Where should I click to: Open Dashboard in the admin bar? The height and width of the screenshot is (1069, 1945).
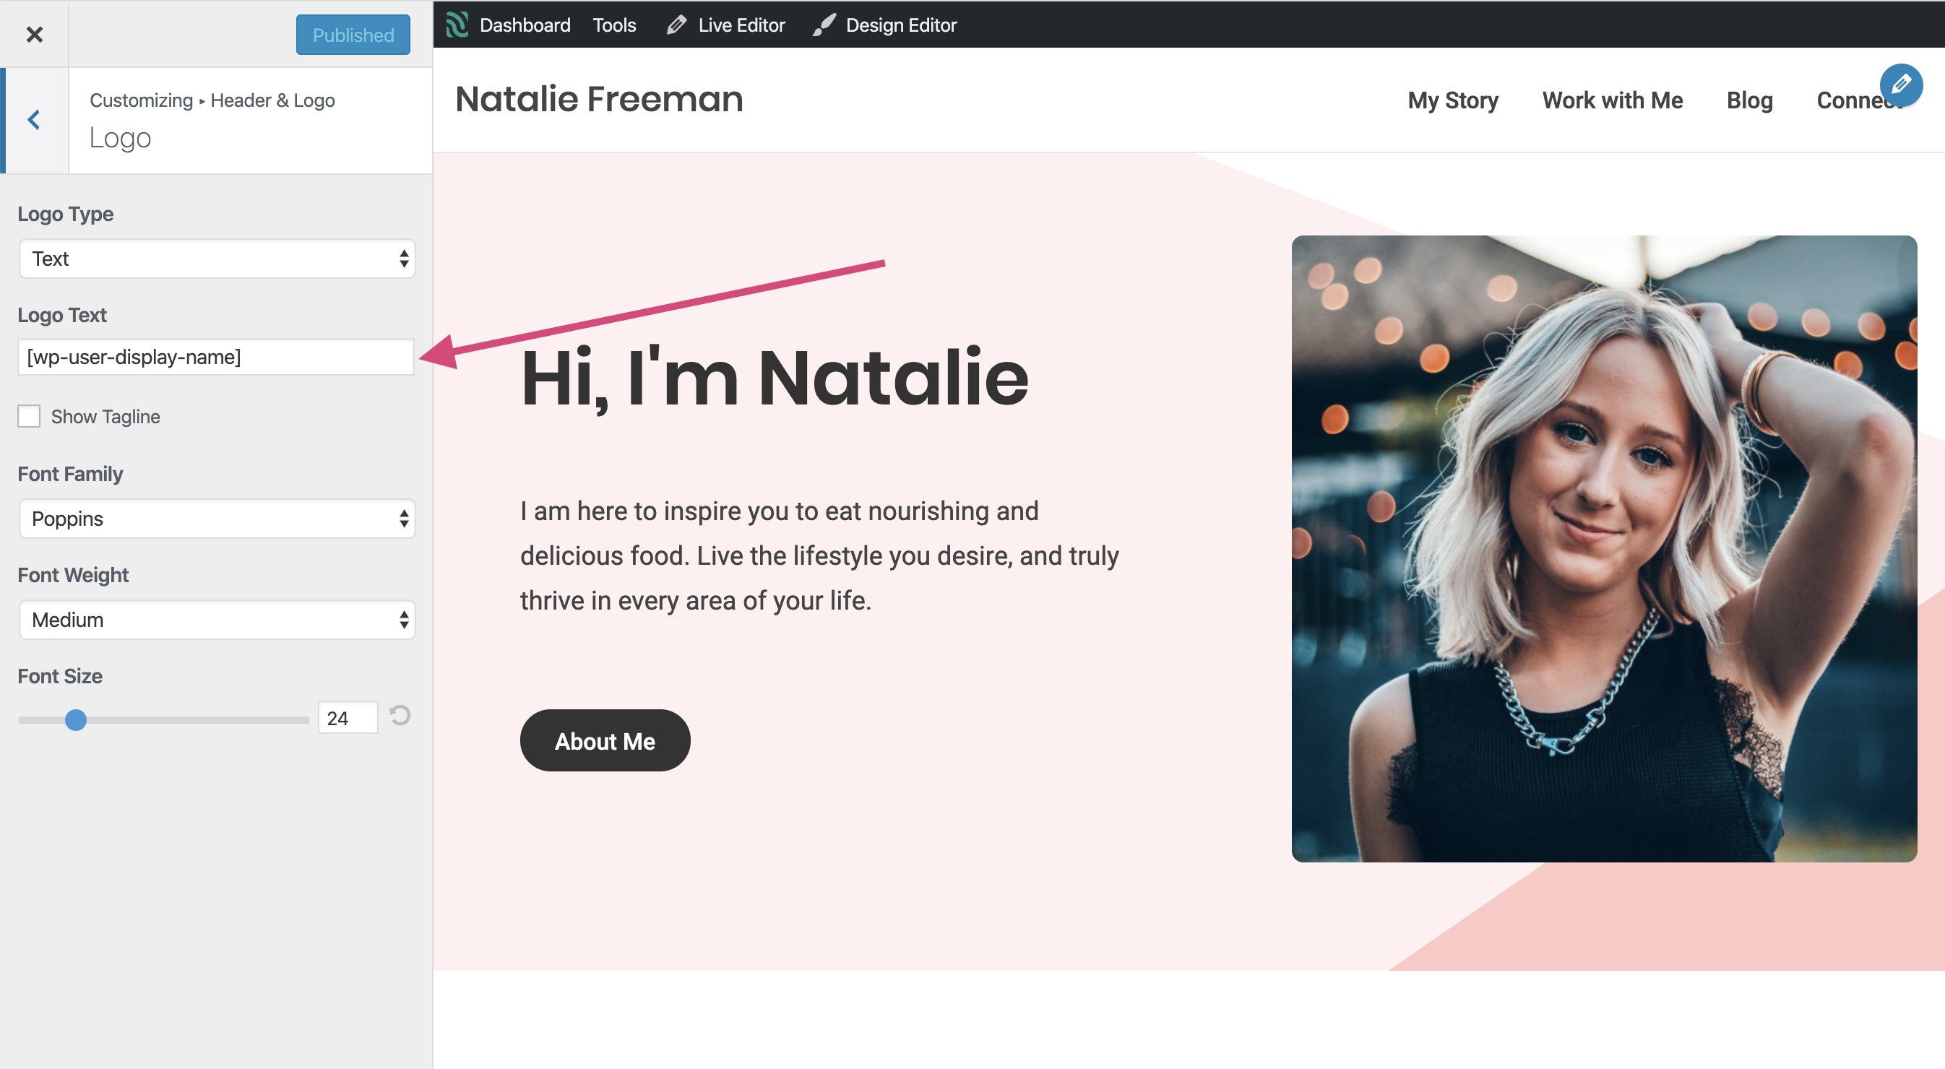coord(524,25)
